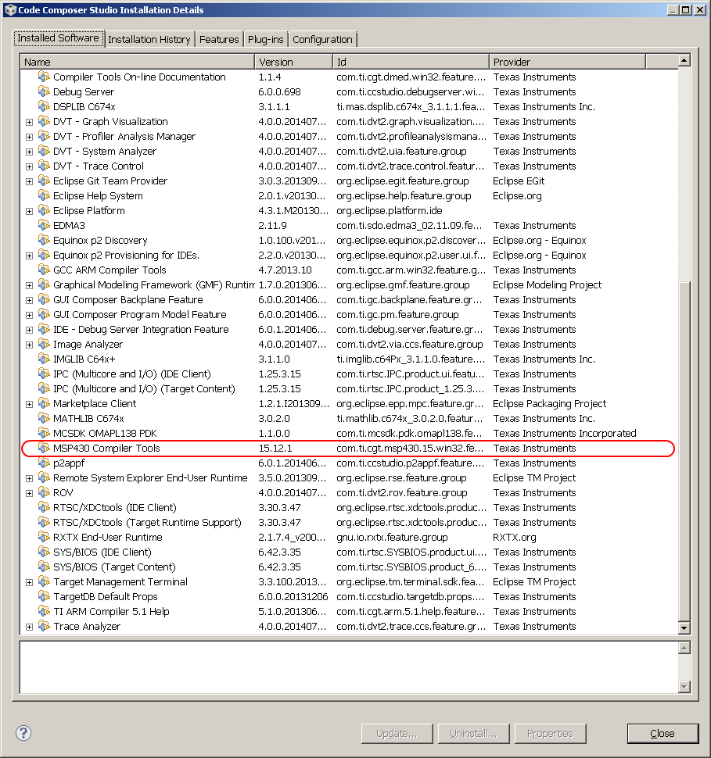Click the RXTX End-User Runtime icon

click(44, 537)
